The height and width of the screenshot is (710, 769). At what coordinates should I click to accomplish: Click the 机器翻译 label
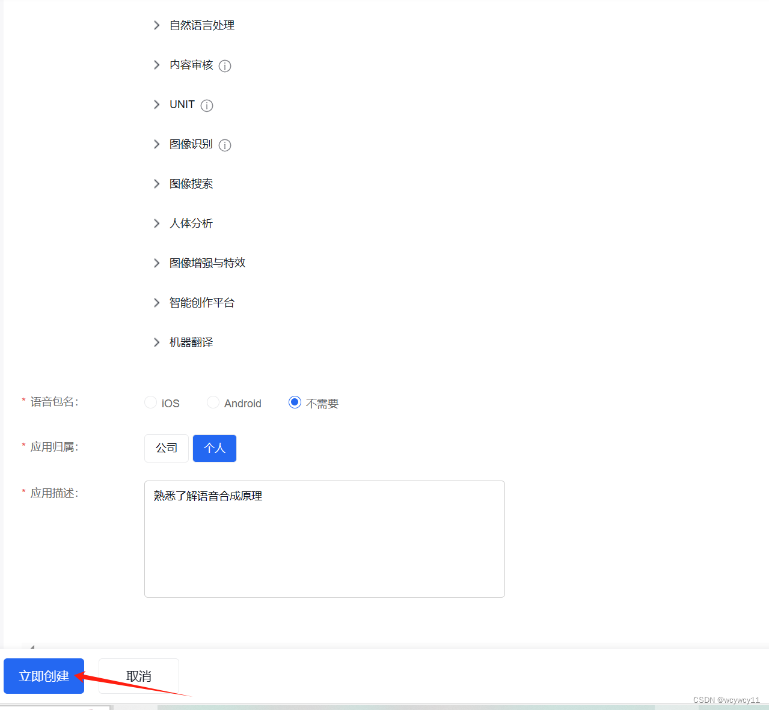click(x=191, y=342)
